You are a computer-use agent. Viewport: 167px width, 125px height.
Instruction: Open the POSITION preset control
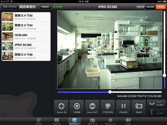[108, 107]
